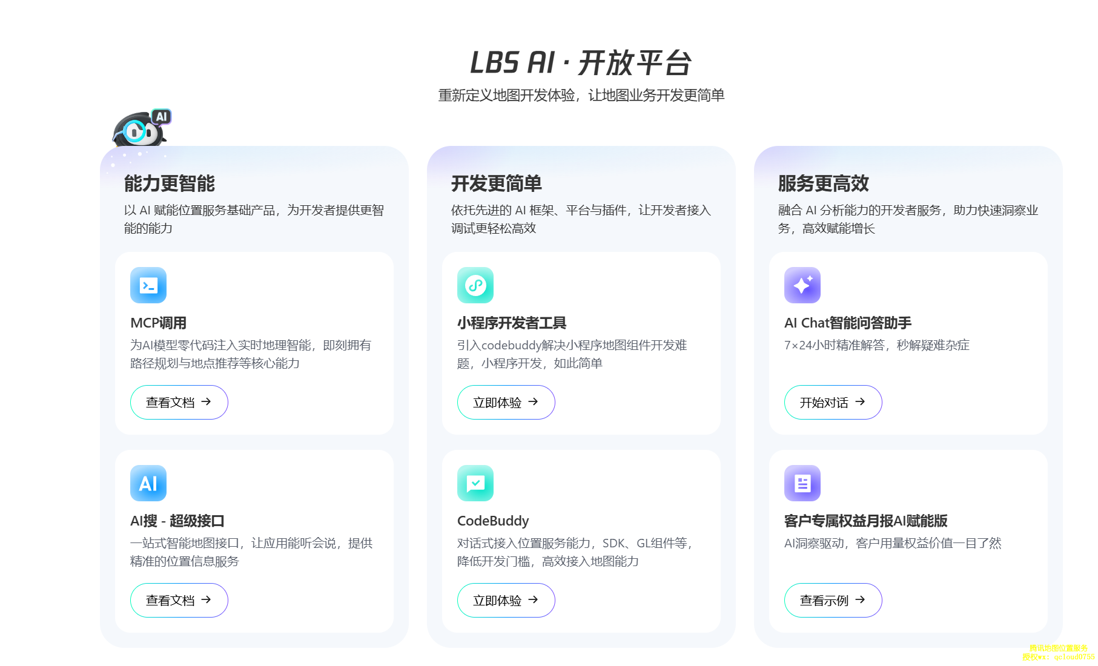Start chat with 开始对话 button
This screenshot has width=1098, height=666.
pyautogui.click(x=832, y=402)
